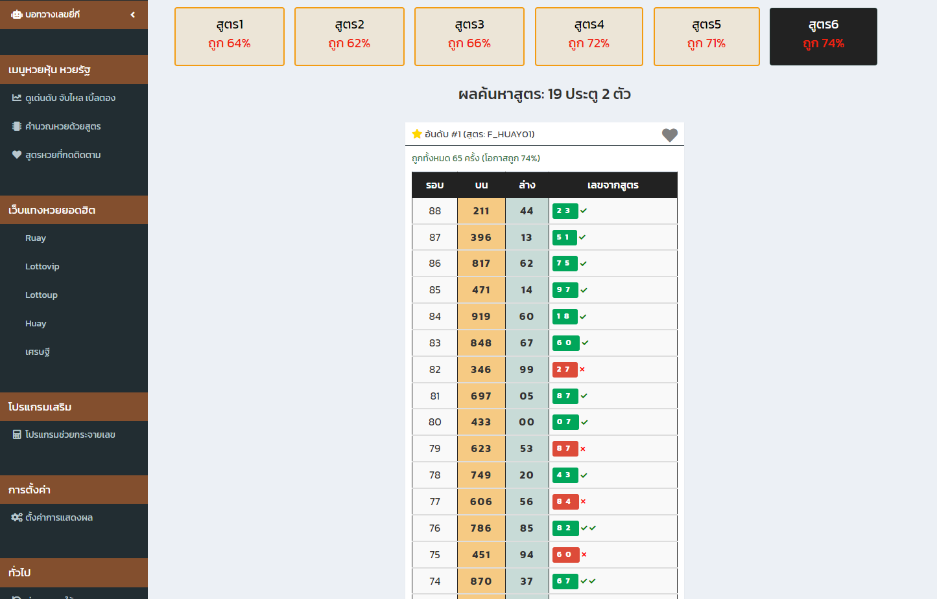Click the อันดับ #1 (สูตร: F_HUAY01) title
Screen dimensions: 937x599
(479, 134)
